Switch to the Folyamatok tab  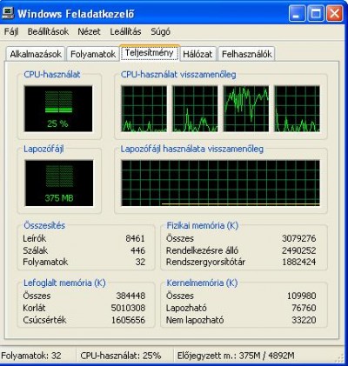[93, 54]
